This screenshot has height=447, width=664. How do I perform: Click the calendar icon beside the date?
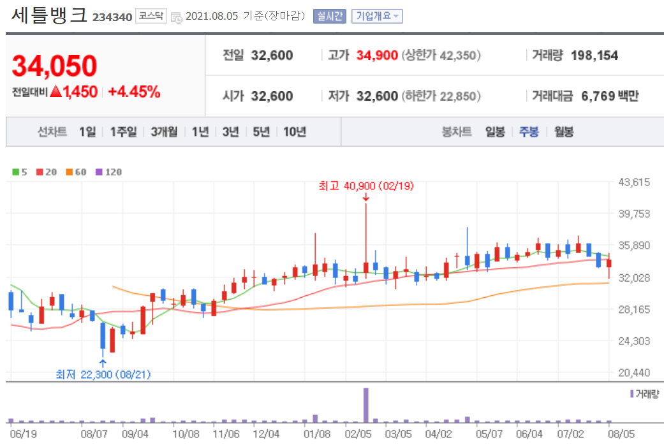click(x=176, y=17)
